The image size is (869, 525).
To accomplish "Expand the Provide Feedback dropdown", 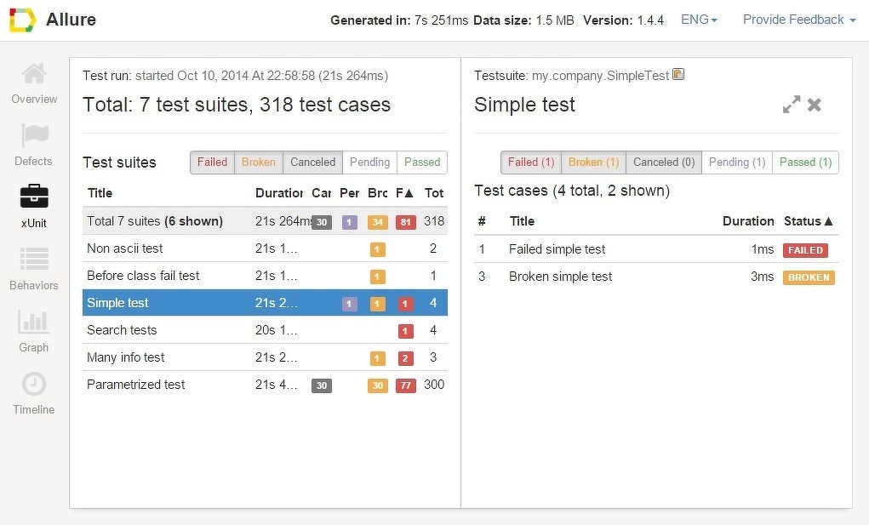I will tap(799, 20).
